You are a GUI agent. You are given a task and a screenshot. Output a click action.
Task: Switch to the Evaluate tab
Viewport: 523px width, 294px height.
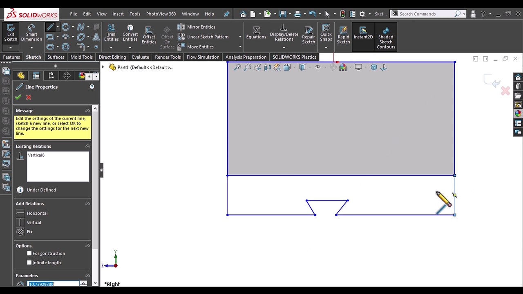(x=141, y=57)
